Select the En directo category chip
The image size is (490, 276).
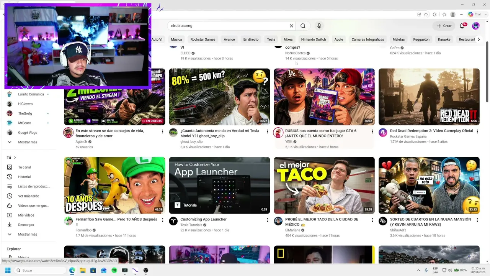[x=251, y=39]
